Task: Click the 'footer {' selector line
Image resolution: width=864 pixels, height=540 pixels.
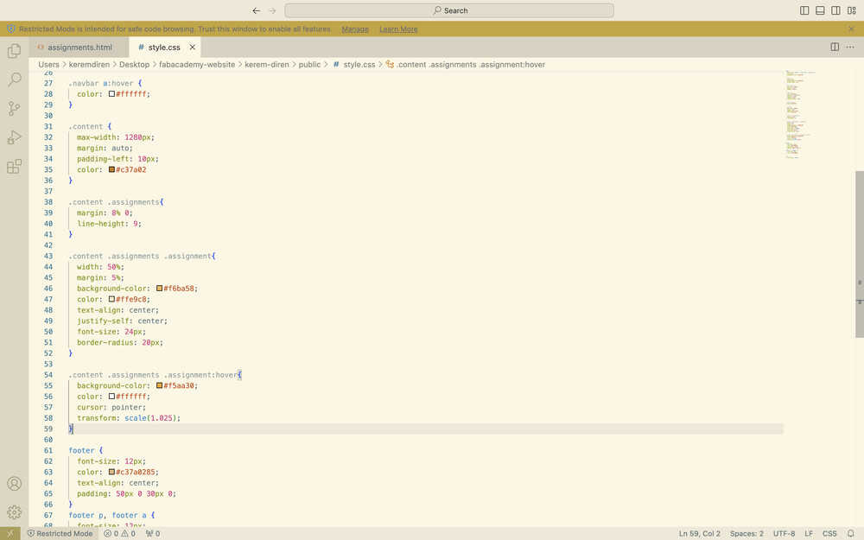Action: 86,451
